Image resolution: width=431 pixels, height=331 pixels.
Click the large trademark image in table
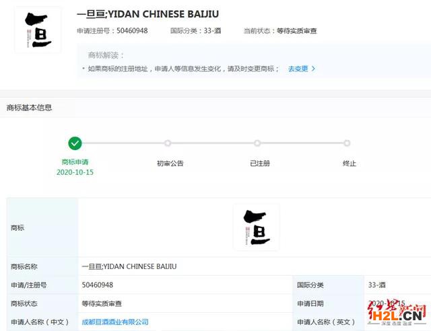pyautogui.click(x=257, y=227)
